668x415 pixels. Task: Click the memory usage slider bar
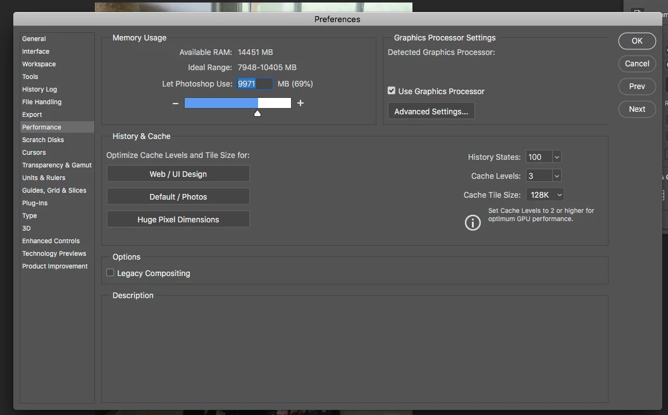click(x=238, y=103)
